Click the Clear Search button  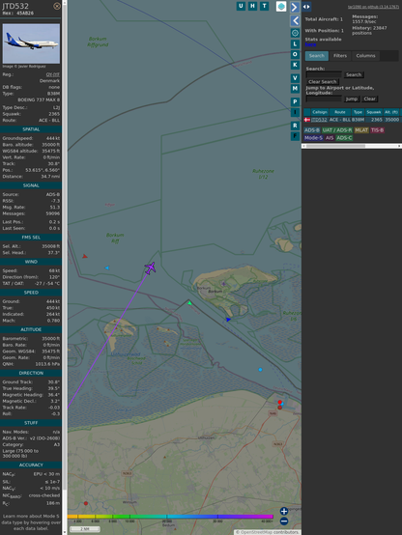pos(323,81)
